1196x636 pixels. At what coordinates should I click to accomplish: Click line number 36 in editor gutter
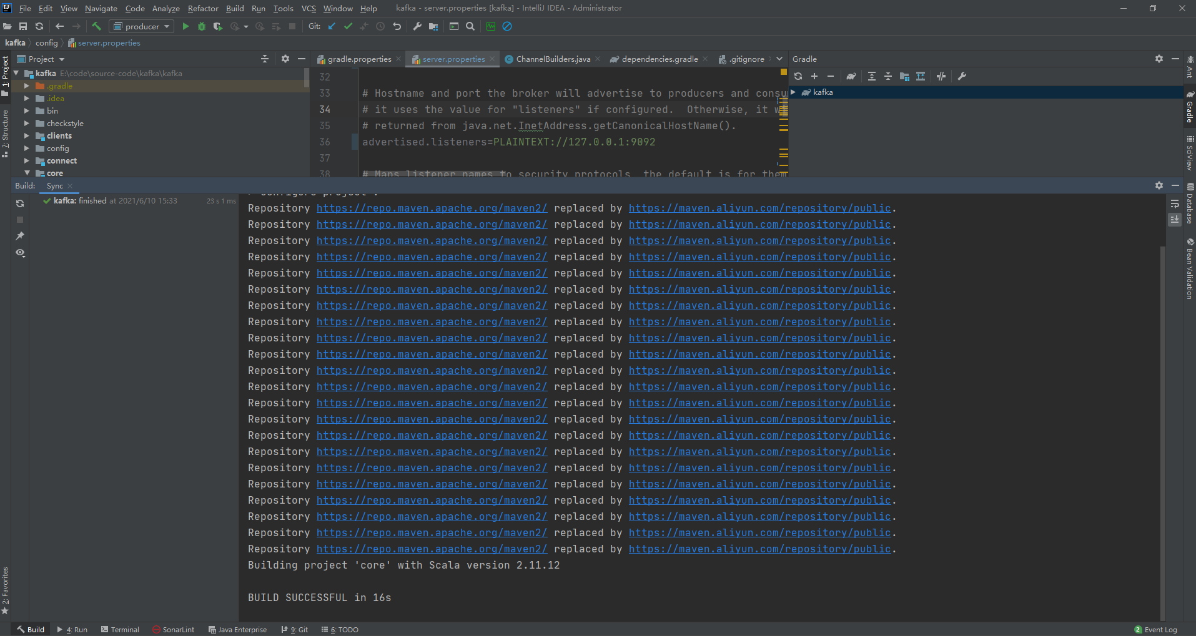point(325,142)
